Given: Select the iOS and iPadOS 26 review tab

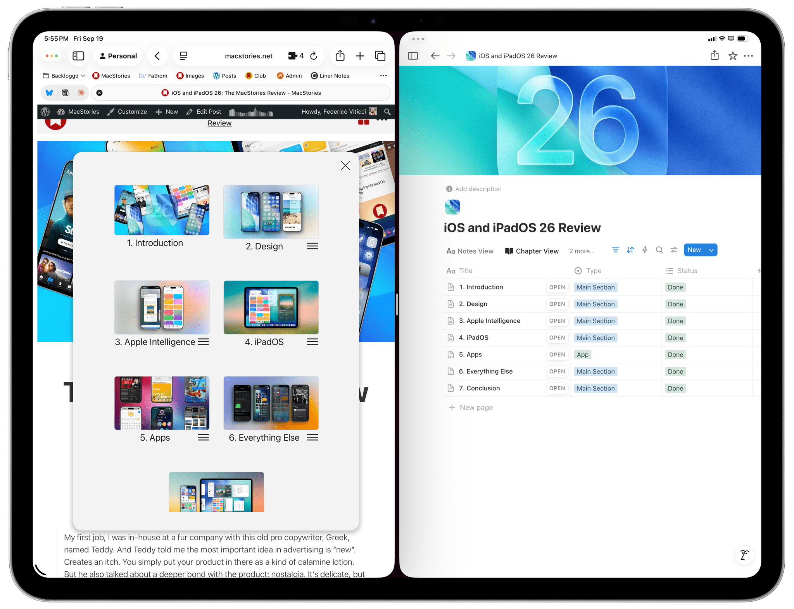Looking at the screenshot, I should pos(241,93).
